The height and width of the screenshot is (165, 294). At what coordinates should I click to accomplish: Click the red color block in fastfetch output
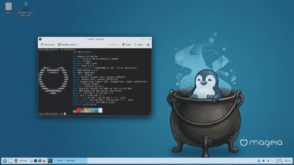(79, 110)
